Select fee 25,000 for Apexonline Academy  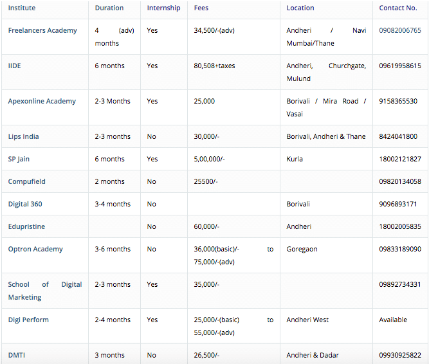point(205,101)
